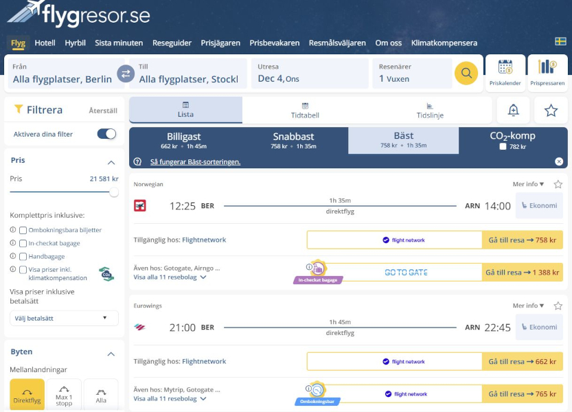Click the Från airport field
The width and height of the screenshot is (572, 412).
pos(66,73)
